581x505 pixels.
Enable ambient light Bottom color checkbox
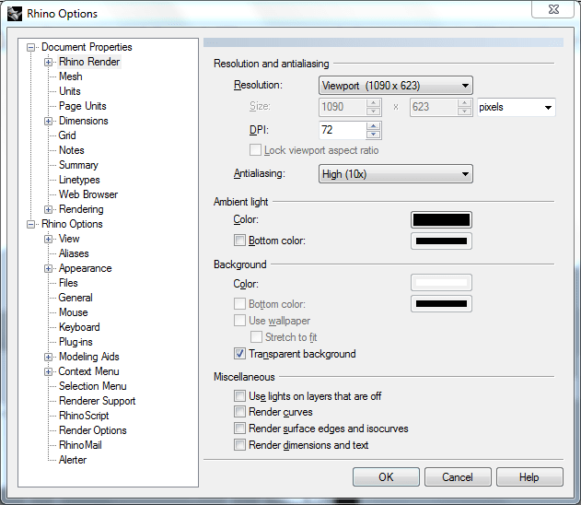coord(240,241)
